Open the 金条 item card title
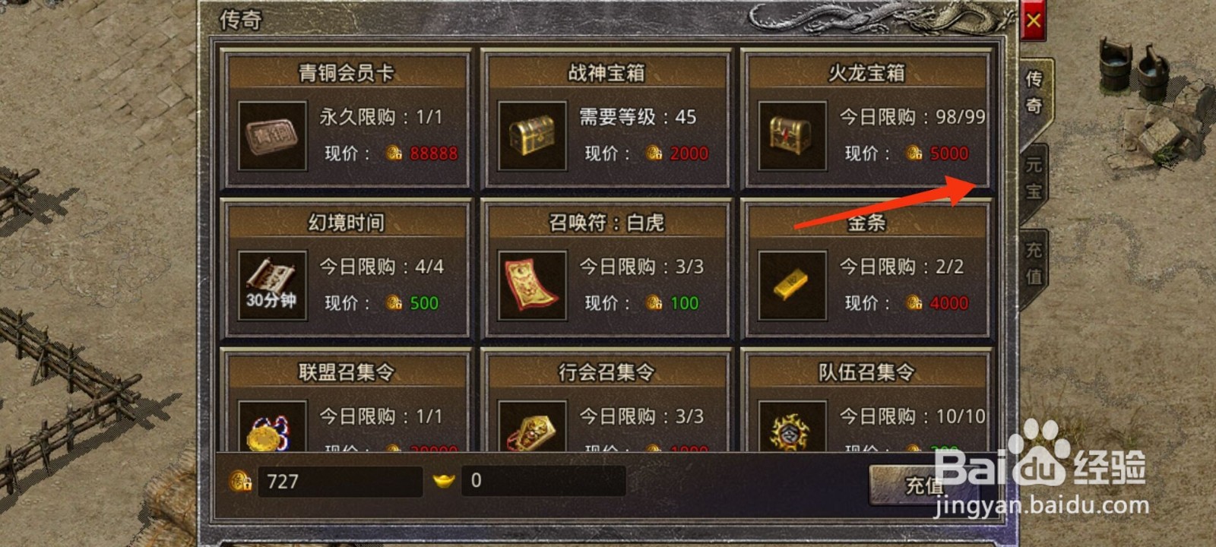 click(866, 223)
